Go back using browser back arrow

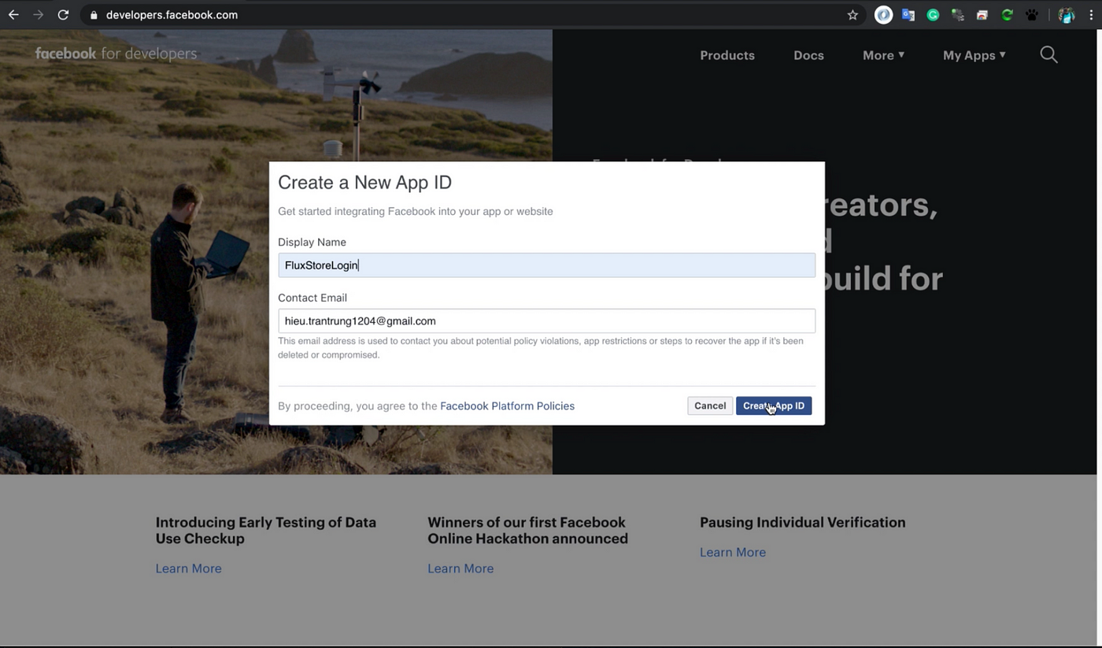[x=13, y=15]
